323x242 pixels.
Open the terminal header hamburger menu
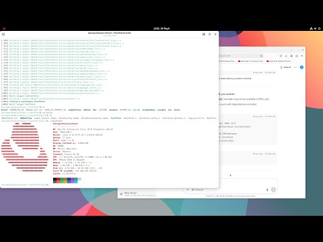[x=209, y=34]
